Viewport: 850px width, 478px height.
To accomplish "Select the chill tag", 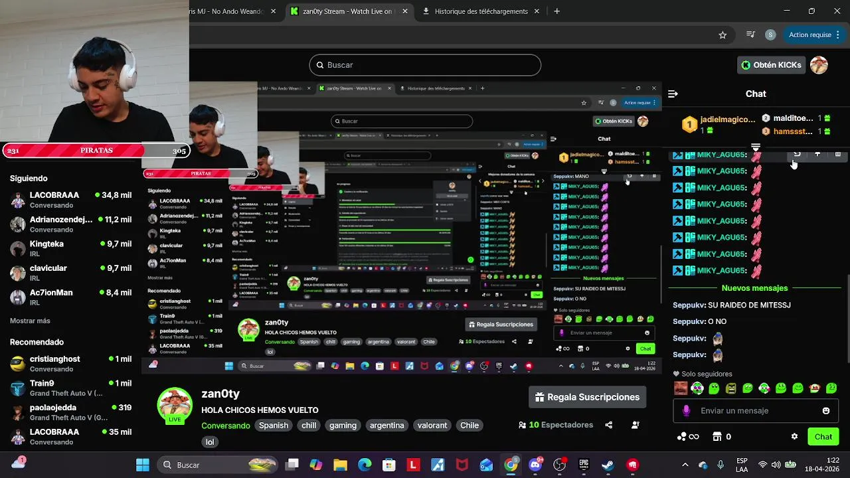I will 309,425.
